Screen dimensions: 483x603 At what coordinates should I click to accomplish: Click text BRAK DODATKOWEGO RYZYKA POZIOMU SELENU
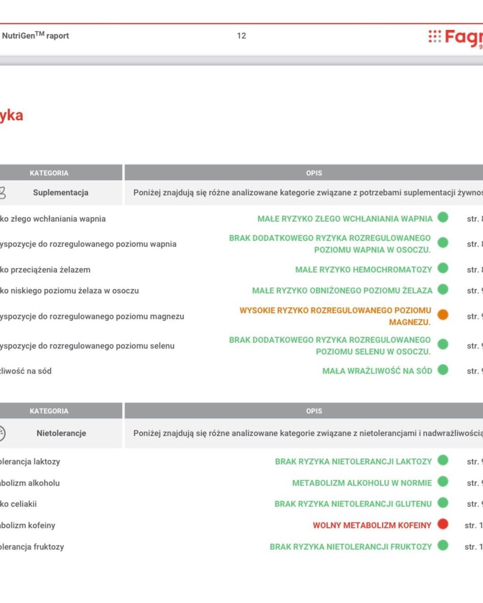tap(330, 345)
